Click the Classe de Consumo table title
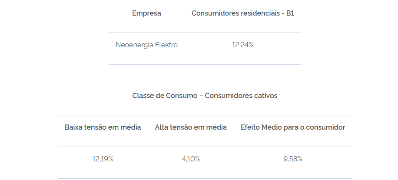398x180 pixels. 205,95
